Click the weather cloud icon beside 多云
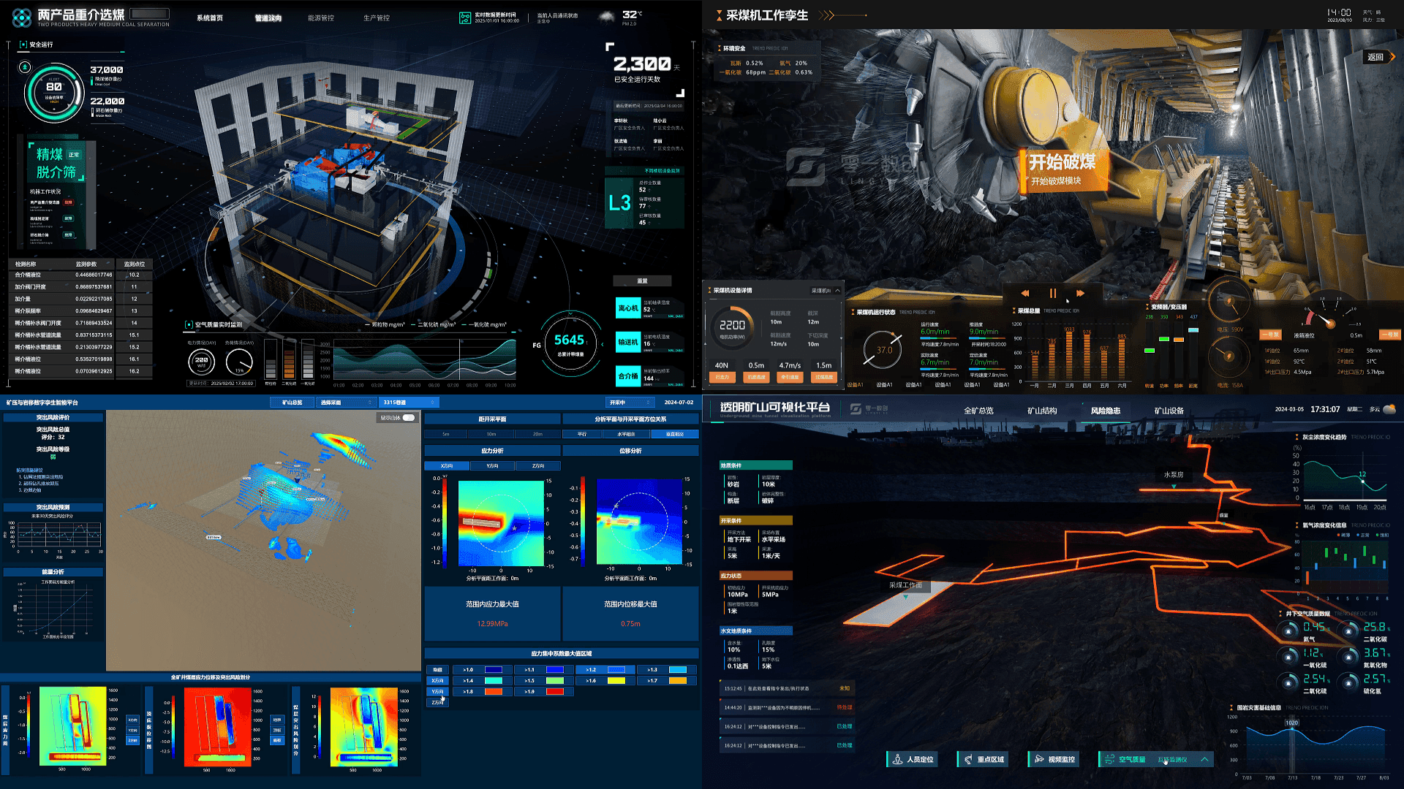The width and height of the screenshot is (1404, 789). click(x=1389, y=409)
